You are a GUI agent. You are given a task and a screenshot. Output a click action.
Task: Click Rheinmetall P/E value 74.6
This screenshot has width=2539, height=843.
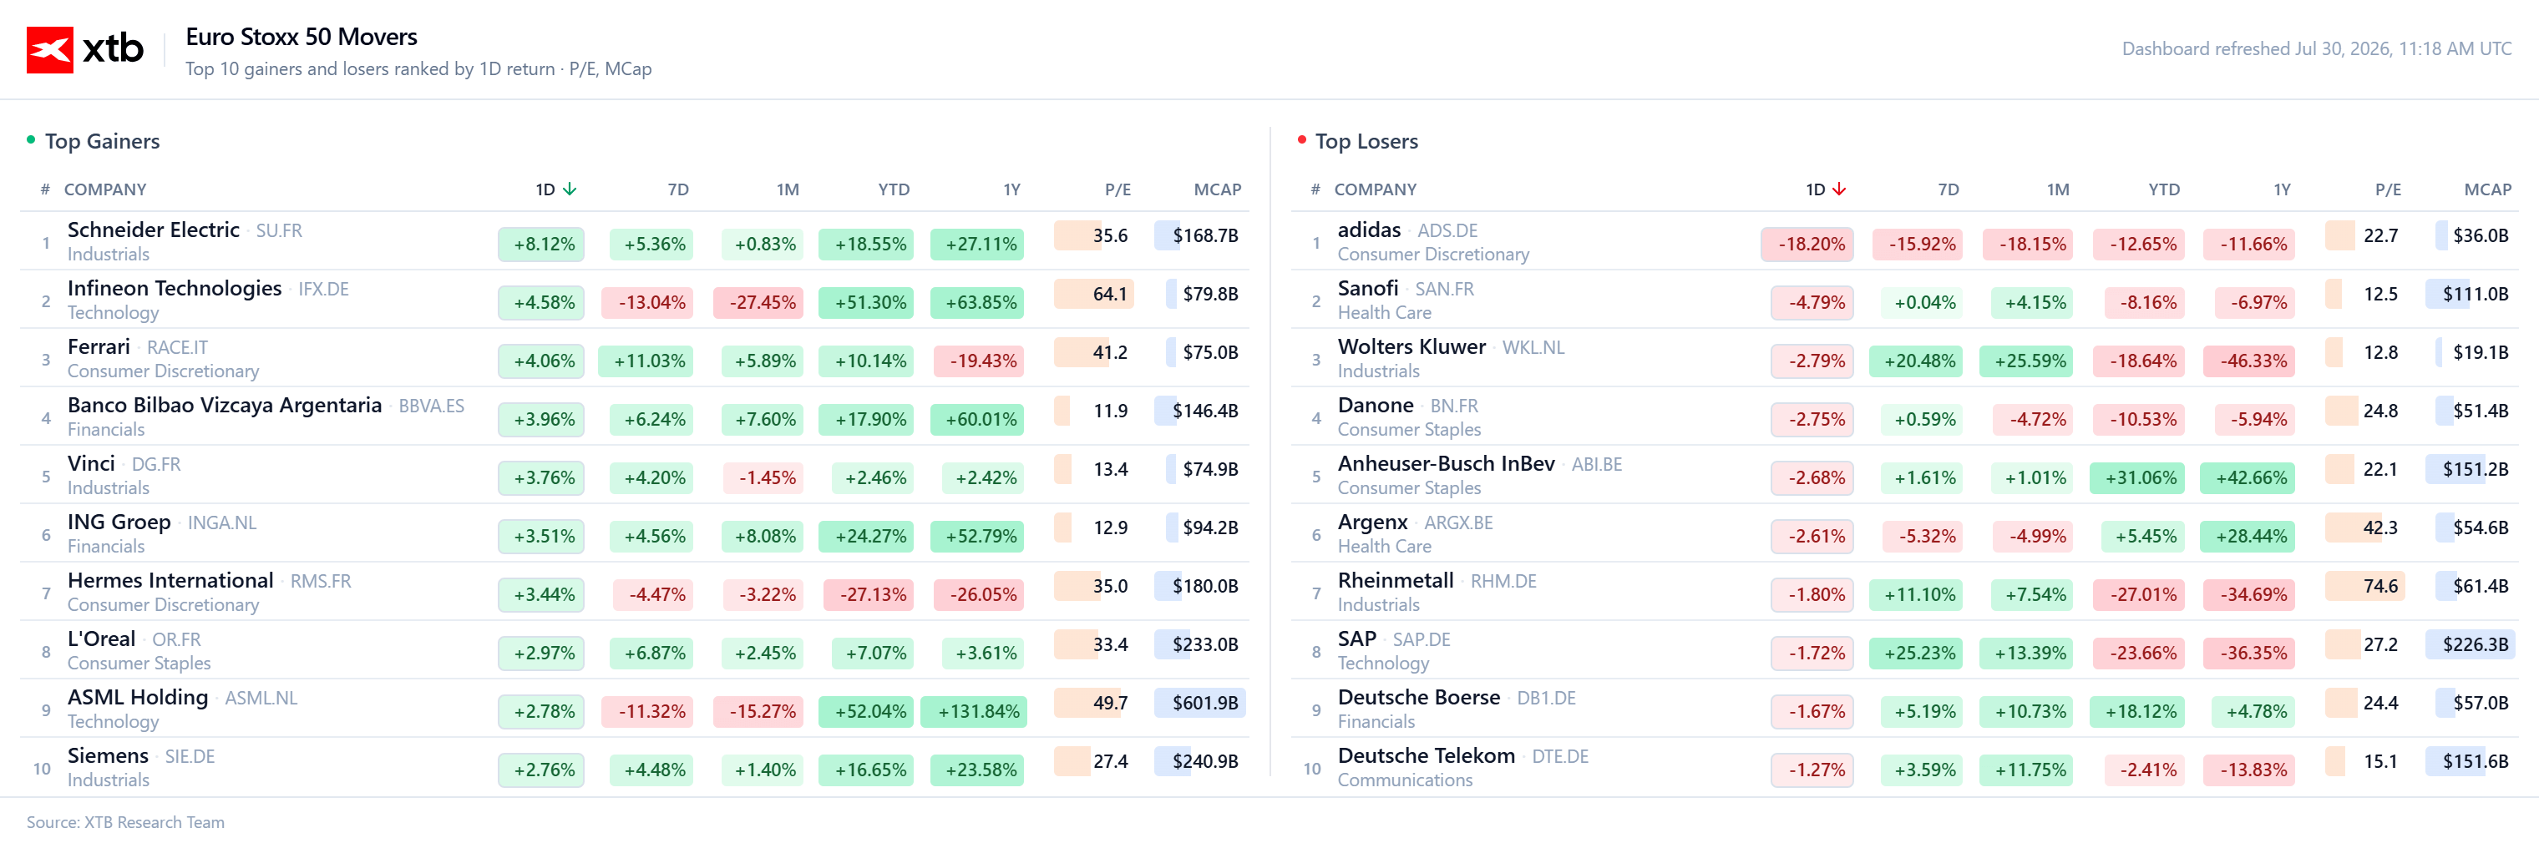pos(2380,586)
